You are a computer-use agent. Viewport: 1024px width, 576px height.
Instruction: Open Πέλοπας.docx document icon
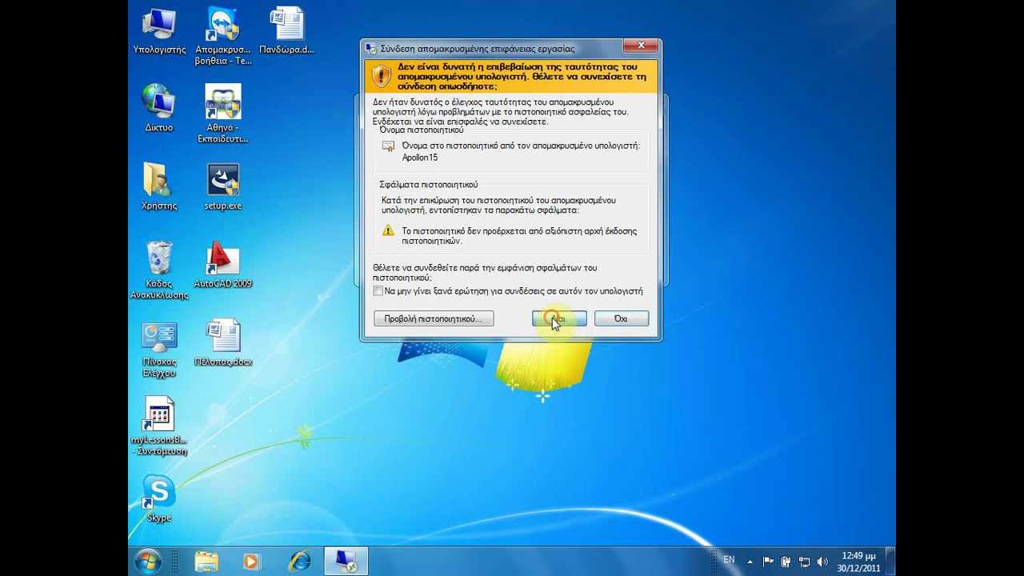click(x=223, y=343)
